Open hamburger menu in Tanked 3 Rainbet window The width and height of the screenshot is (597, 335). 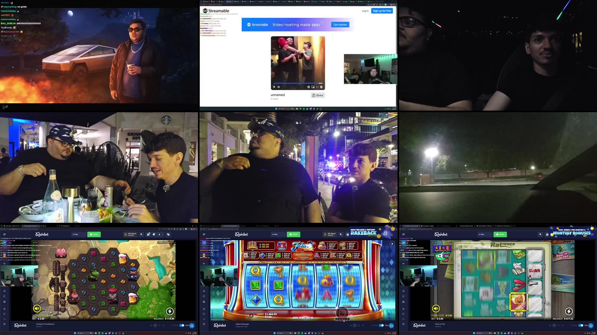click(x=5, y=234)
